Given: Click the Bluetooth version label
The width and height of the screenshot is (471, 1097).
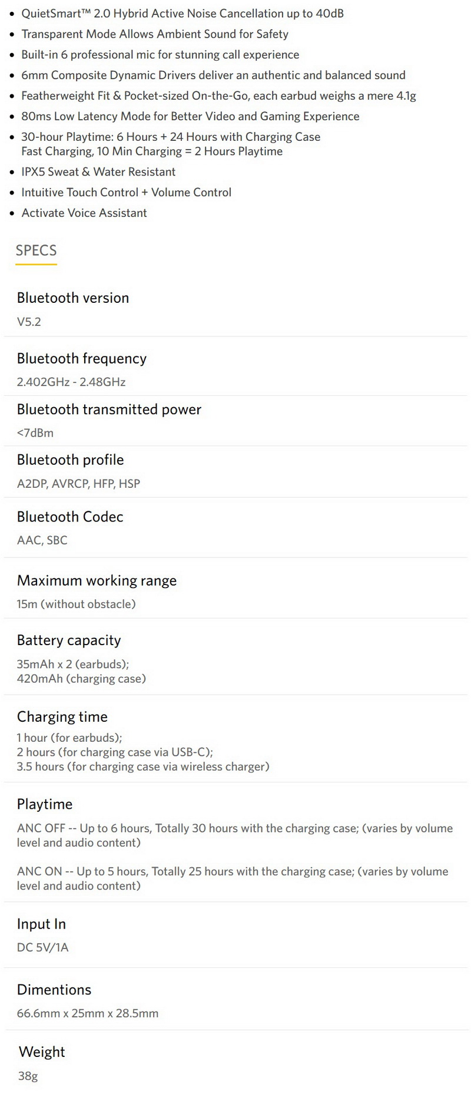Looking at the screenshot, I should (x=73, y=298).
